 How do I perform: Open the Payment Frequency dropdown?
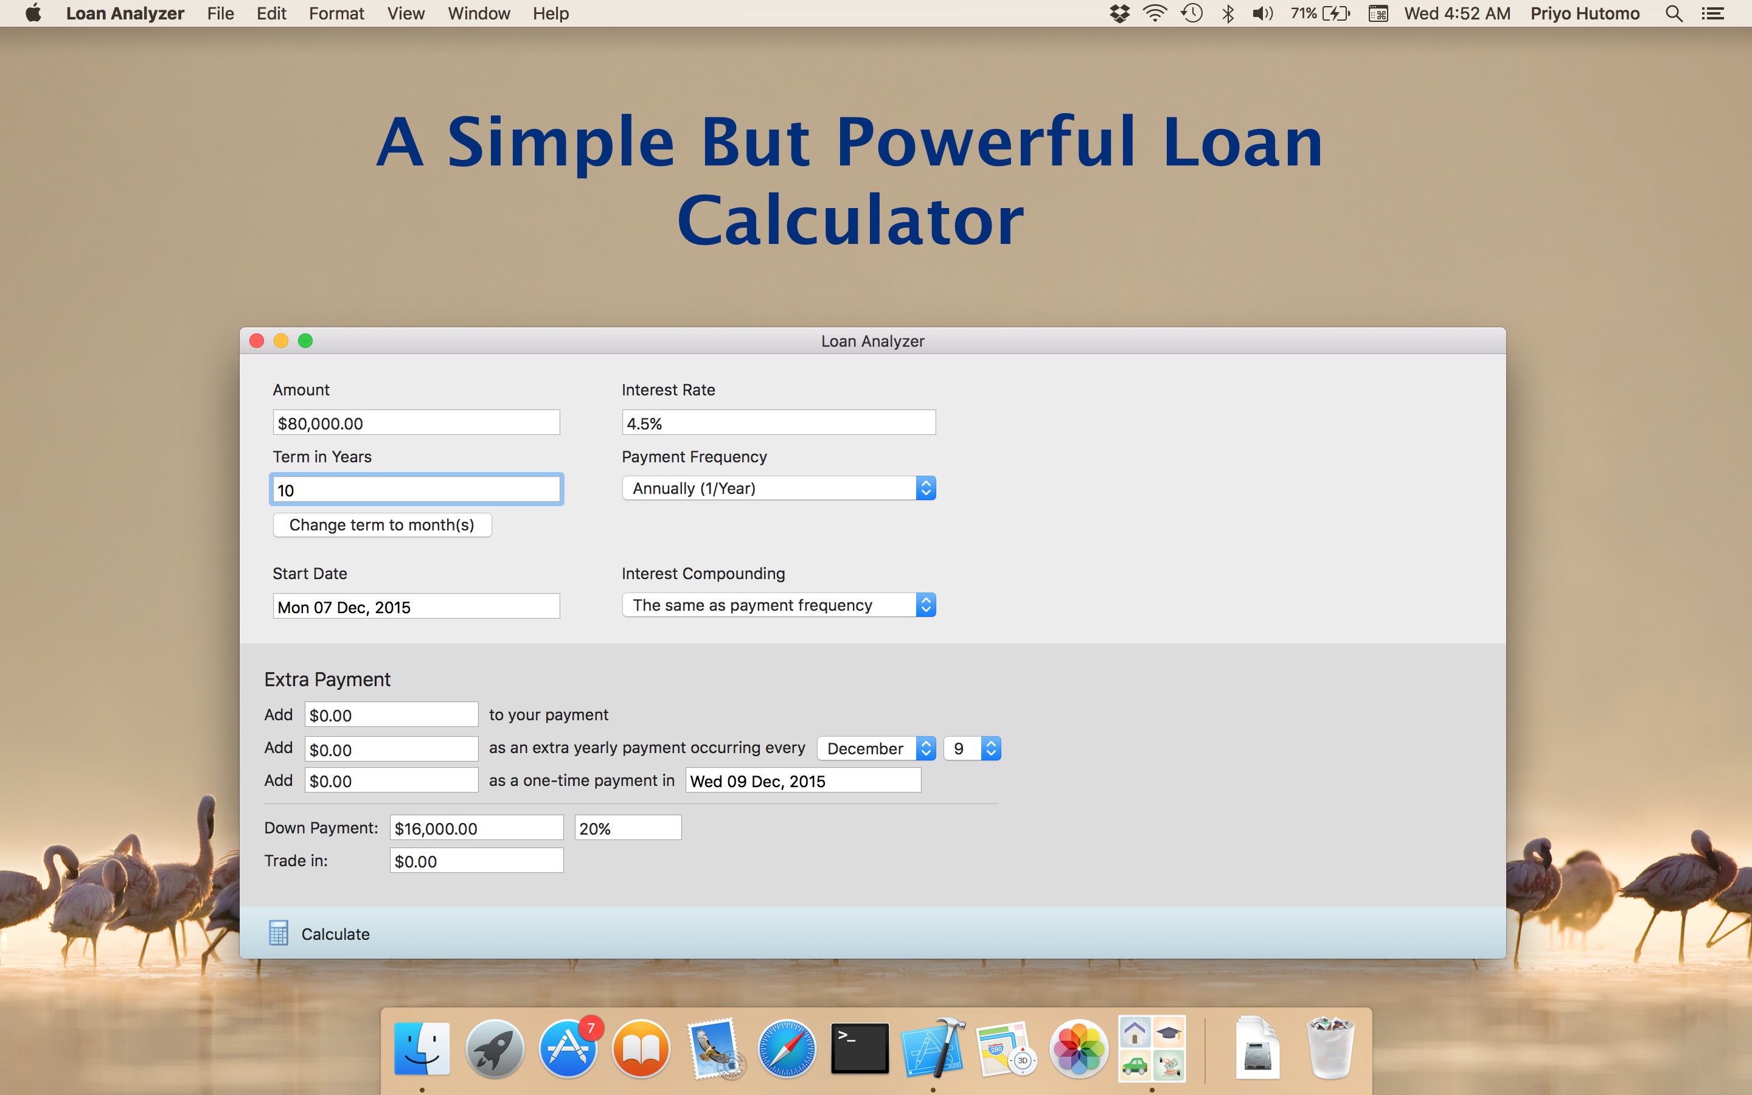click(x=778, y=488)
